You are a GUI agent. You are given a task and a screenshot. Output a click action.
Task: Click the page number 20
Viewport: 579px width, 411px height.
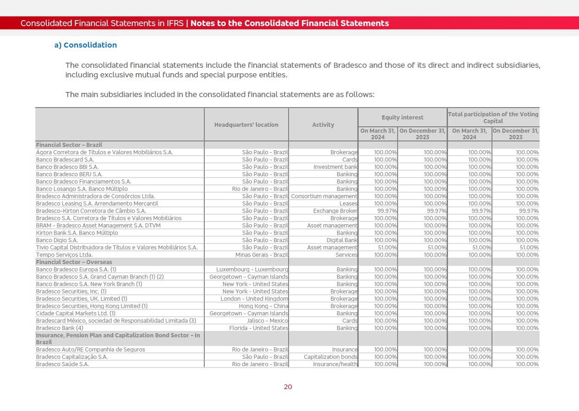288,387
